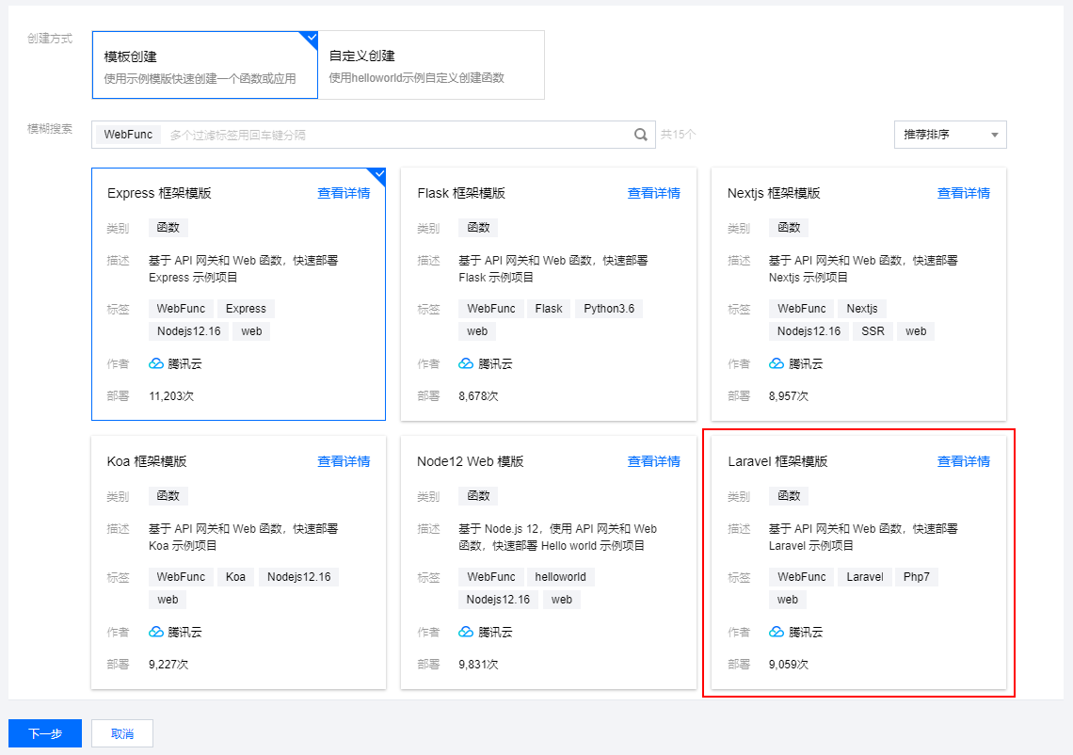Click the blue checkmark on 模板创建 card

tap(311, 37)
